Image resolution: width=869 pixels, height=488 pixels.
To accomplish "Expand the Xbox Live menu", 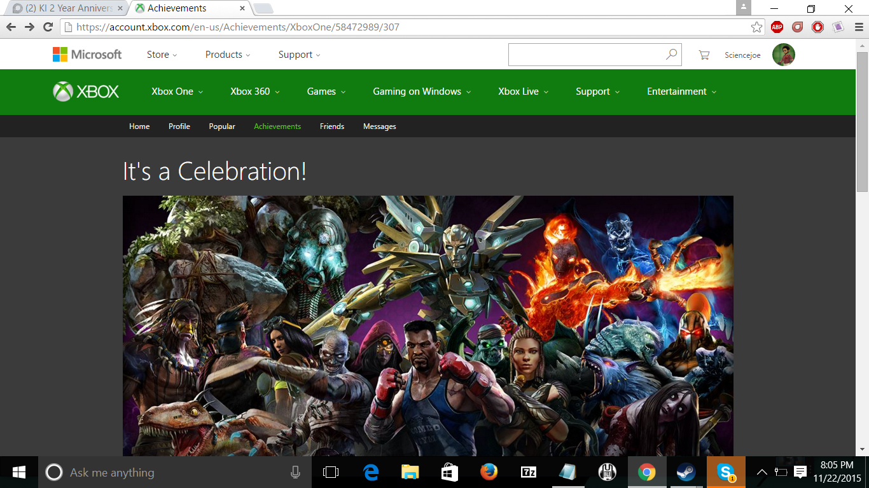I will point(523,91).
